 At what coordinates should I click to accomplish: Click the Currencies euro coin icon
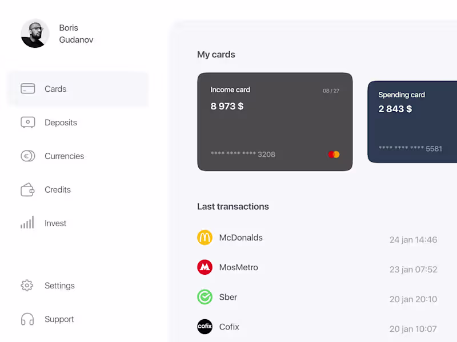(x=27, y=156)
